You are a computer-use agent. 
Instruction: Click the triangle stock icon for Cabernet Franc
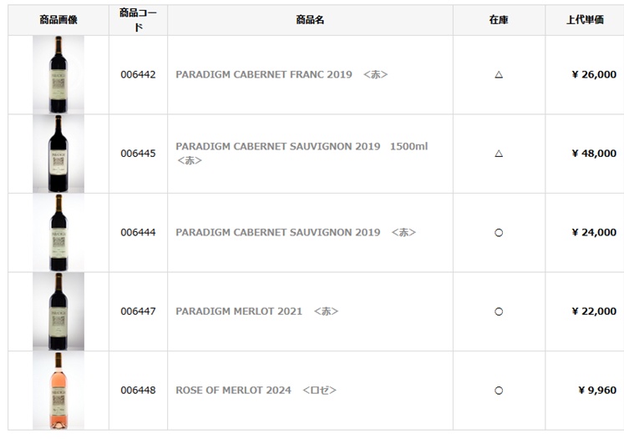[499, 74]
